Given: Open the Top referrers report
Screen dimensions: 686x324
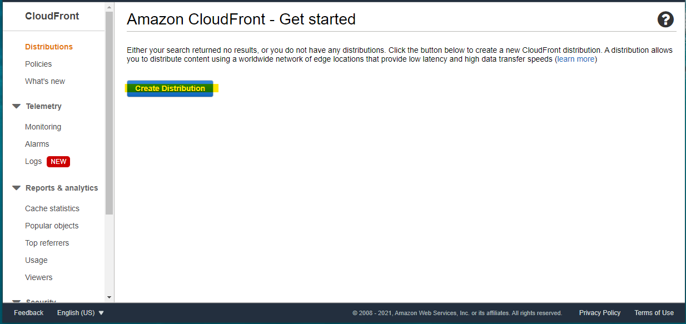Looking at the screenshot, I should [x=47, y=243].
